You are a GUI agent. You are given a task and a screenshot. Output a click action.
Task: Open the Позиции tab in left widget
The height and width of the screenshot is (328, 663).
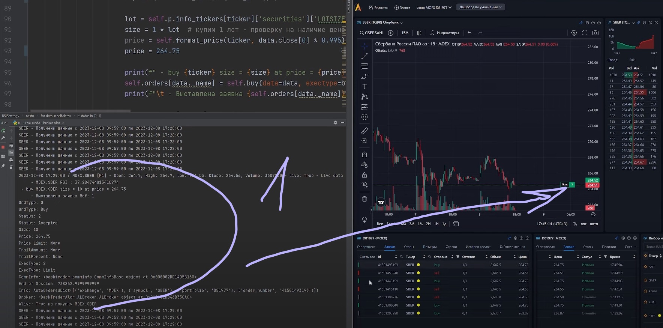[x=430, y=247]
